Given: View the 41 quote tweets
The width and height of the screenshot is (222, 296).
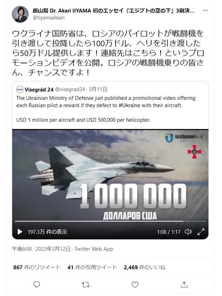Looking at the screenshot, I should coord(92,267).
